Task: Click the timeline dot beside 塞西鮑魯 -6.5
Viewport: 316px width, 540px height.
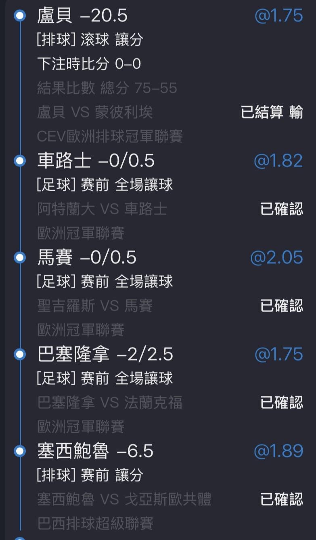Action: 19,451
